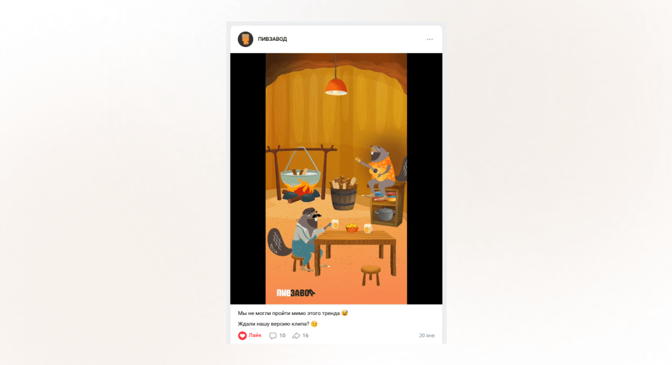Click the guitar-playing beaver in the video
The height and width of the screenshot is (365, 672).
tap(380, 169)
